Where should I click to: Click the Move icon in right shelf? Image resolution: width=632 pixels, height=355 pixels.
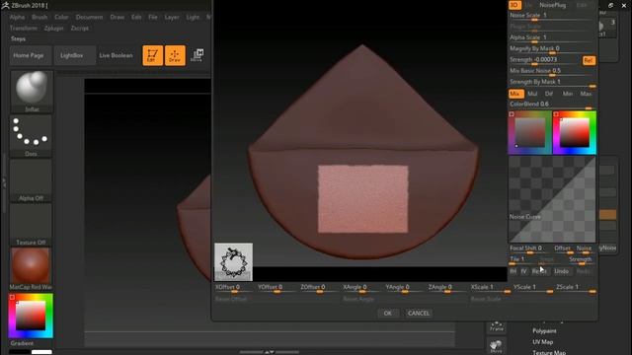tap(496, 346)
